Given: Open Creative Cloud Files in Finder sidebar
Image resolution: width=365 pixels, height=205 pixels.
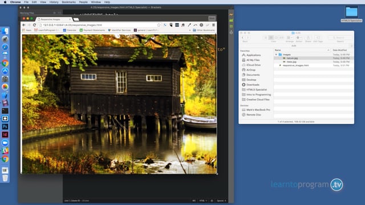Looking at the screenshot, I should pyautogui.click(x=255, y=100).
